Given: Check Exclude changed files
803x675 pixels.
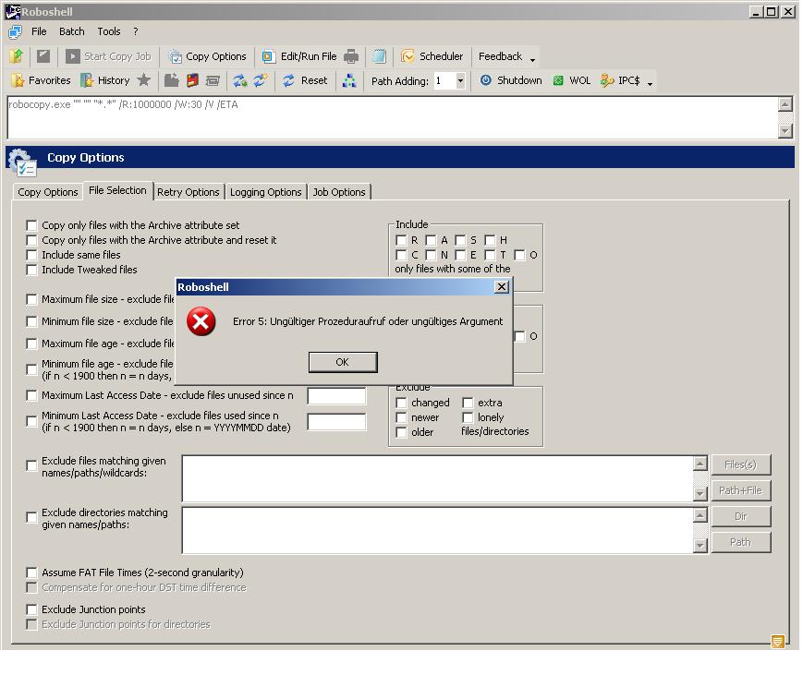Looking at the screenshot, I should click(401, 403).
